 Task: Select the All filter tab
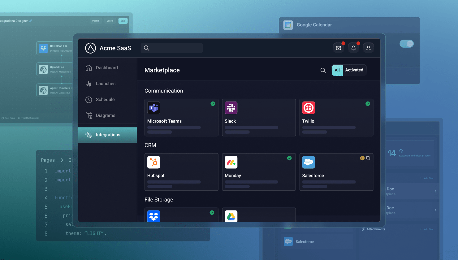337,70
